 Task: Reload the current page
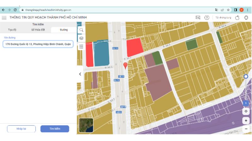click(15, 10)
